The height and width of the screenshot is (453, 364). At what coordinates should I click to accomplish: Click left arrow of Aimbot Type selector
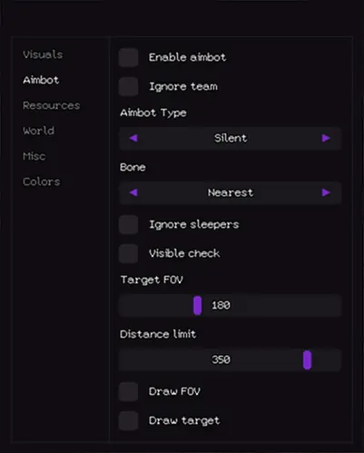click(x=133, y=138)
